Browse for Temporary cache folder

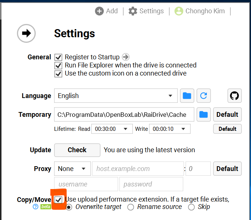tap(204, 115)
